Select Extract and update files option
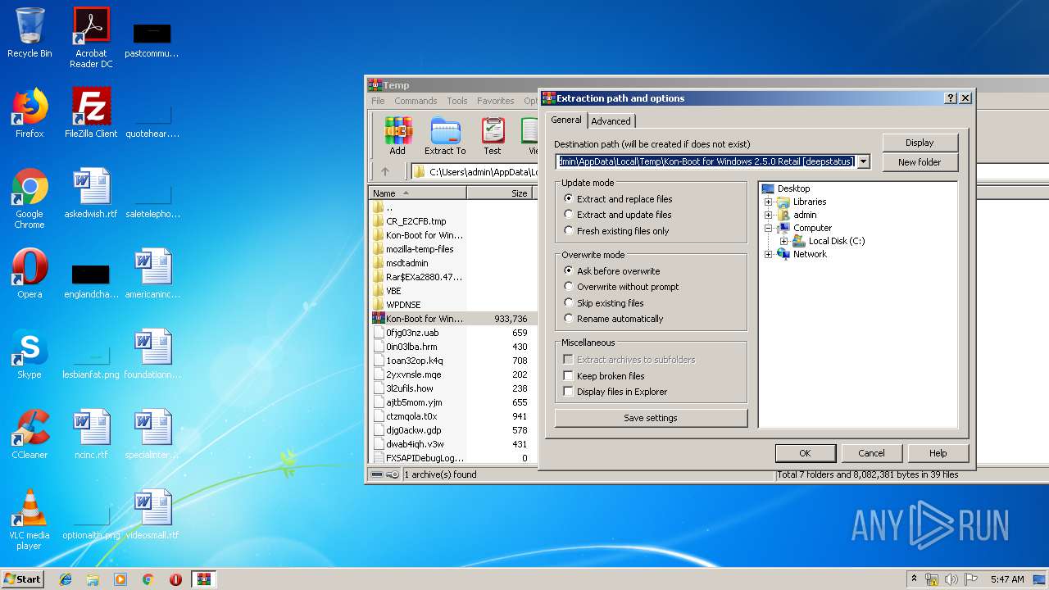Screen dimensions: 1049x590 coord(617,215)
